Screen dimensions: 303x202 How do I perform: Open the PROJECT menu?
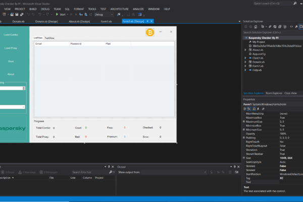pyautogui.click(x=20, y=9)
